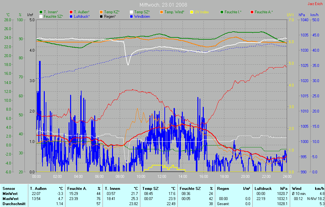
Task: Click the '06:00' label on the time axis
Action: (x=99, y=177)
